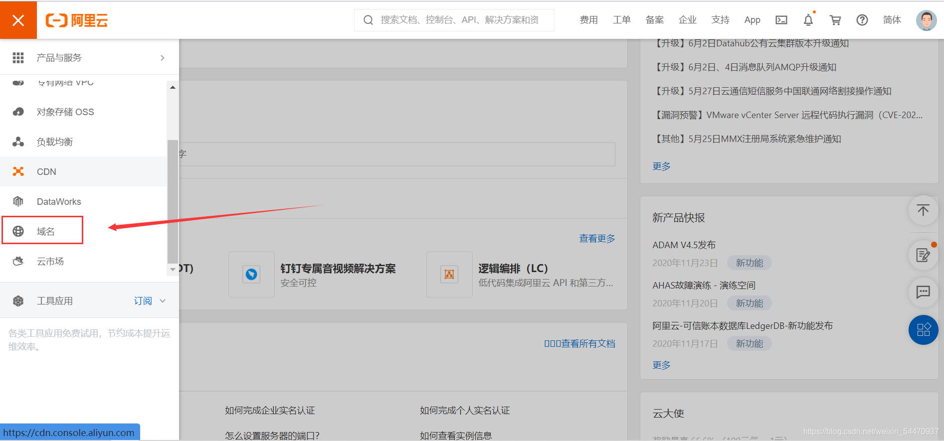The image size is (944, 441).
Task: Click the sidebar scrollbar thumb
Action: coord(173,201)
